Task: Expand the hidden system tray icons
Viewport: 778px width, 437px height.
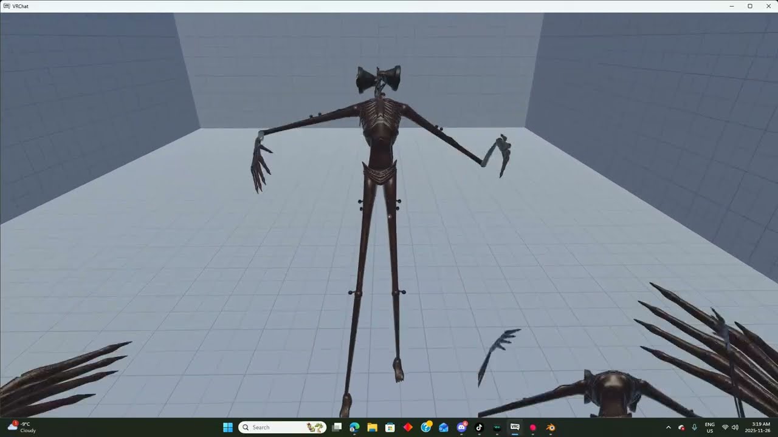Action: coord(669,427)
